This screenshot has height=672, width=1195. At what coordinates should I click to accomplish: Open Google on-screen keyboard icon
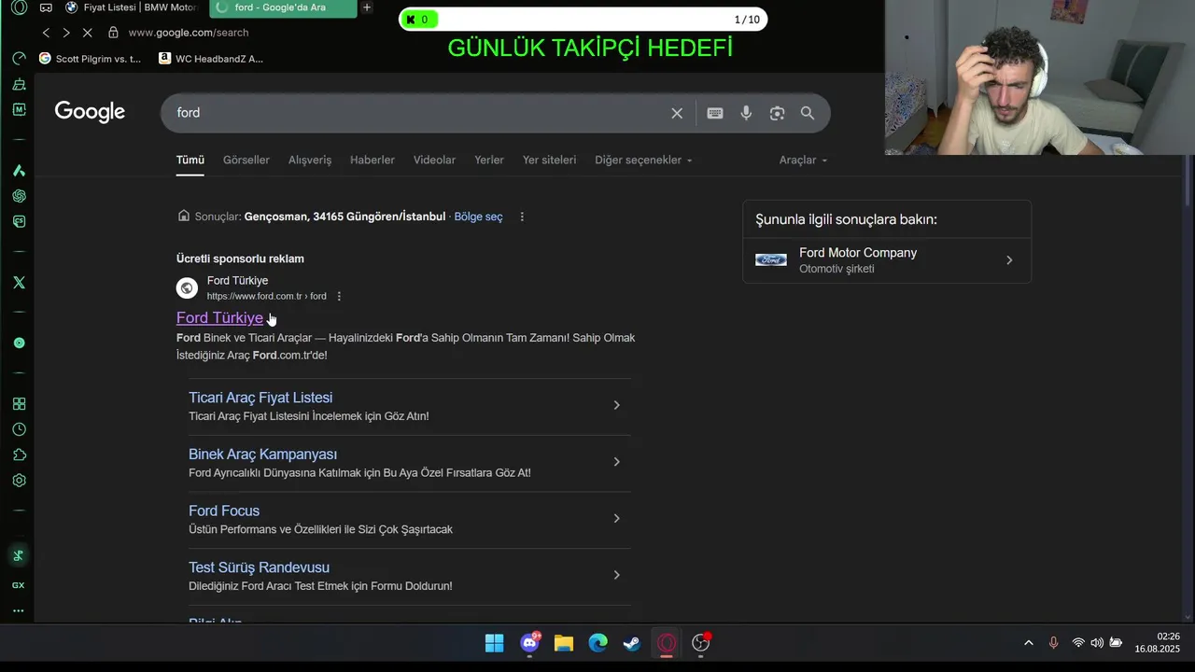click(x=715, y=113)
